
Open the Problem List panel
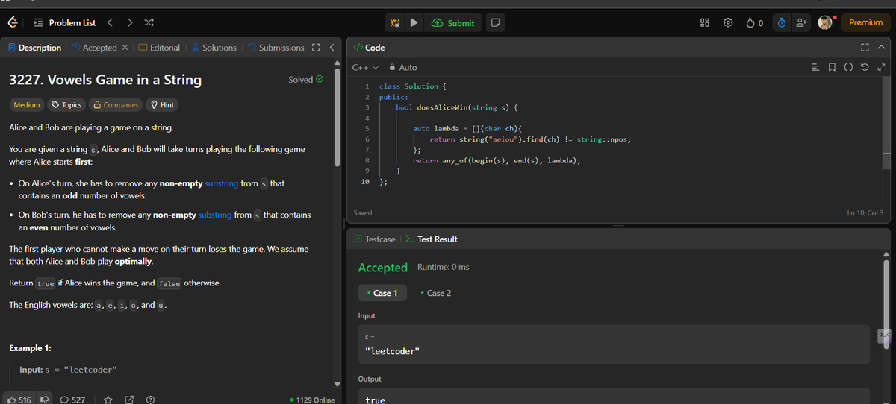tap(64, 22)
